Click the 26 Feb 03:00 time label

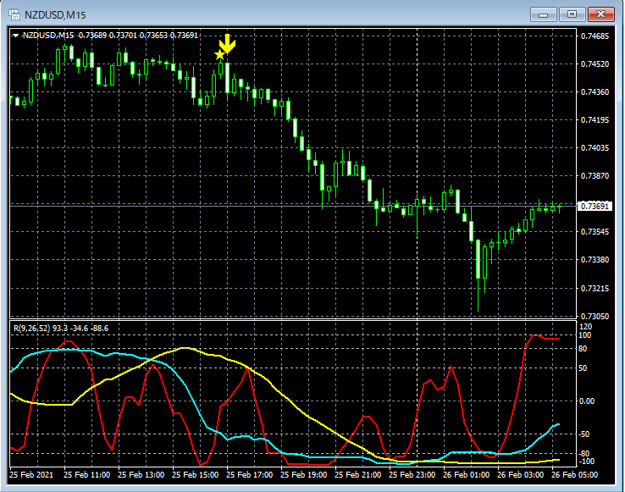(521, 475)
